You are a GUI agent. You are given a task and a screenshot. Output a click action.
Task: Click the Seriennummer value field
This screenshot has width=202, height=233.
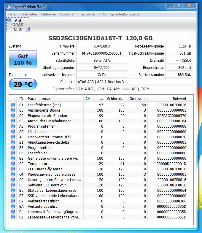(102, 53)
